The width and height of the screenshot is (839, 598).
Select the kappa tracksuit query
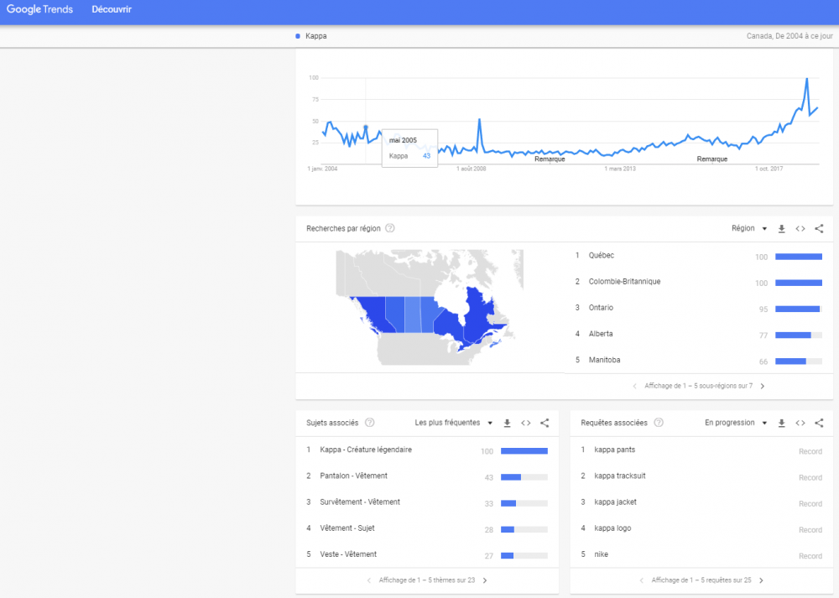click(x=620, y=476)
